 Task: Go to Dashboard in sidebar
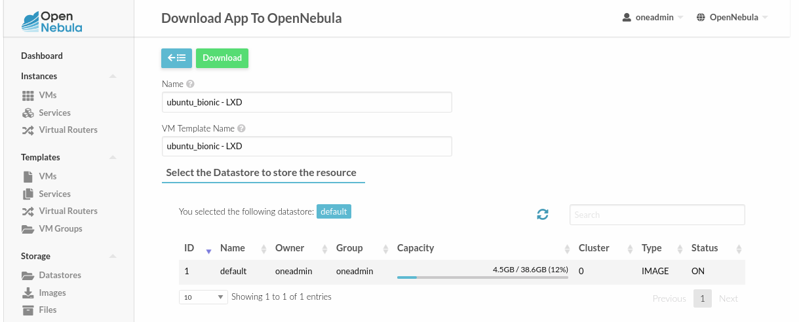[42, 56]
